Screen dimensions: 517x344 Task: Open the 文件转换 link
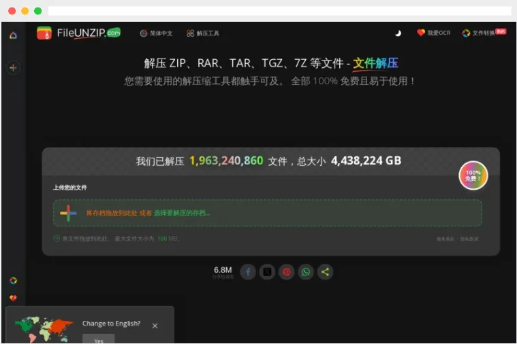484,33
